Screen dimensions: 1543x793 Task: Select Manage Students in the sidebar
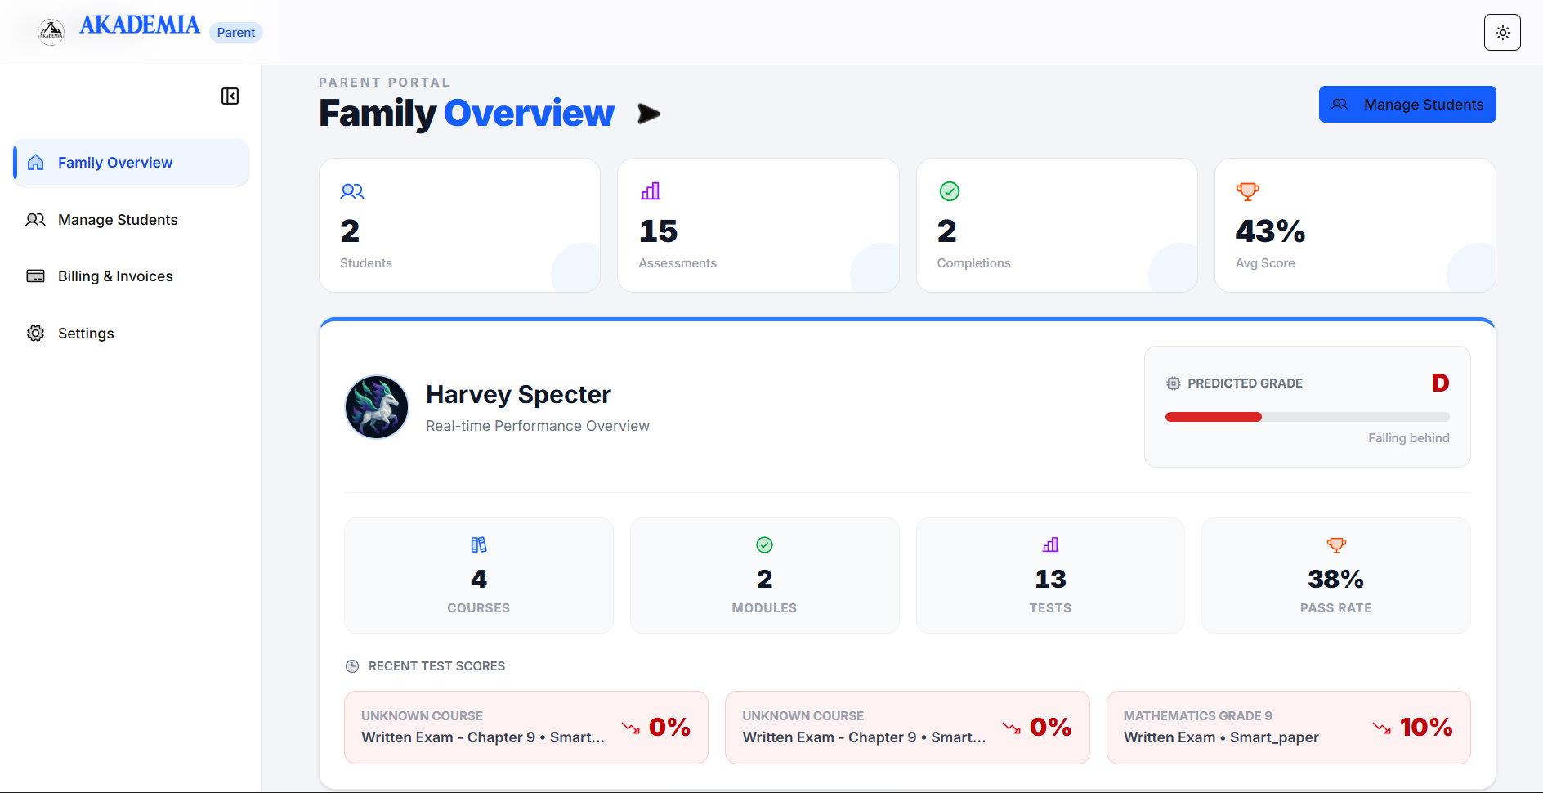pyautogui.click(x=118, y=219)
